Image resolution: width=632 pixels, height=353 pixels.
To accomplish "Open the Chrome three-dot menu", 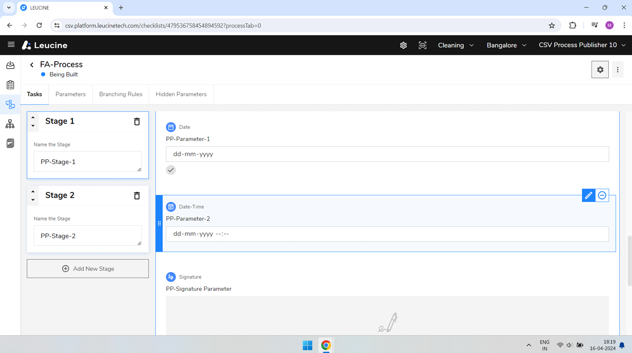I will click(x=624, y=26).
